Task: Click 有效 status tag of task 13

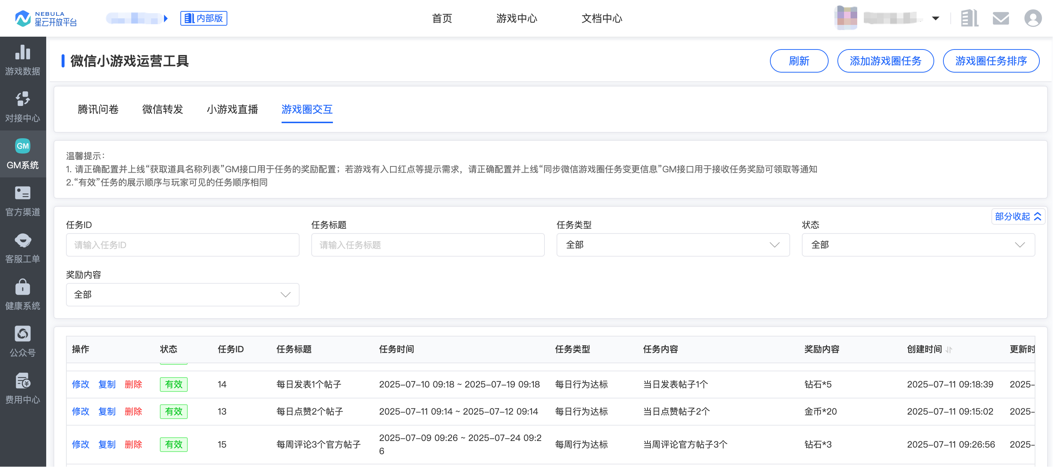Action: click(x=174, y=412)
